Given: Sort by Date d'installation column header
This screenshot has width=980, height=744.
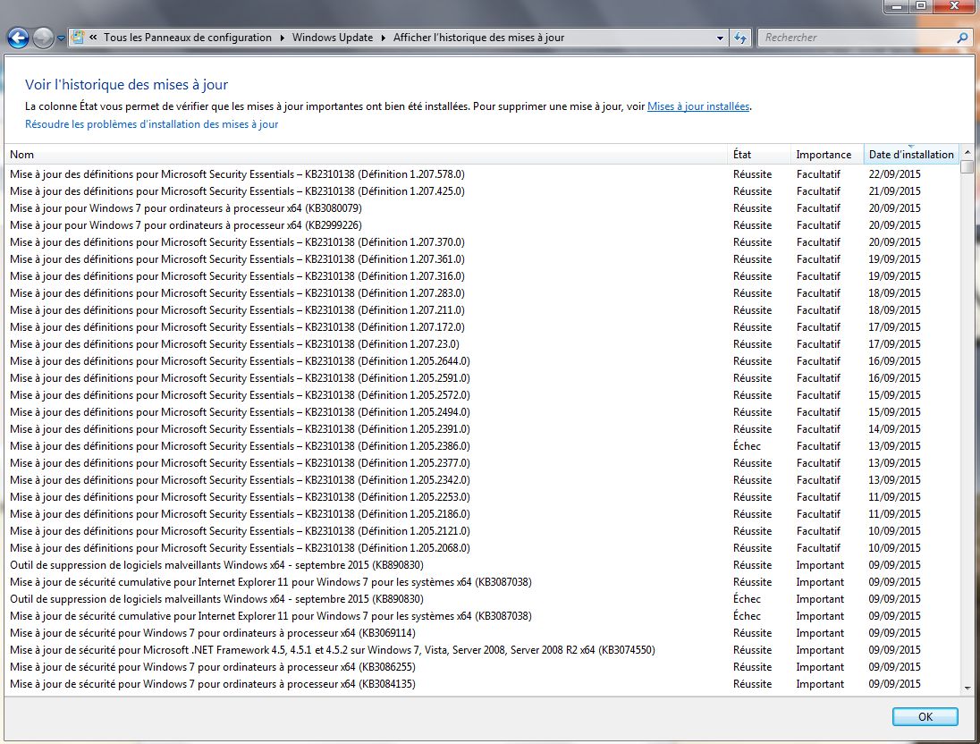Looking at the screenshot, I should point(911,155).
